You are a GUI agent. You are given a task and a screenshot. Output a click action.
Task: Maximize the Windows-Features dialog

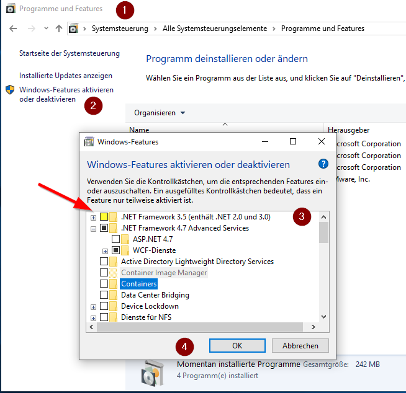(293, 141)
